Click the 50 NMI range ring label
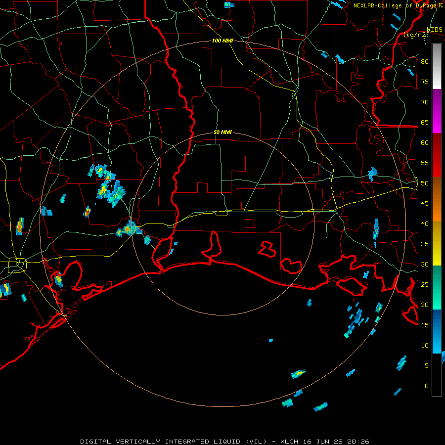445x445 pixels. point(222,132)
